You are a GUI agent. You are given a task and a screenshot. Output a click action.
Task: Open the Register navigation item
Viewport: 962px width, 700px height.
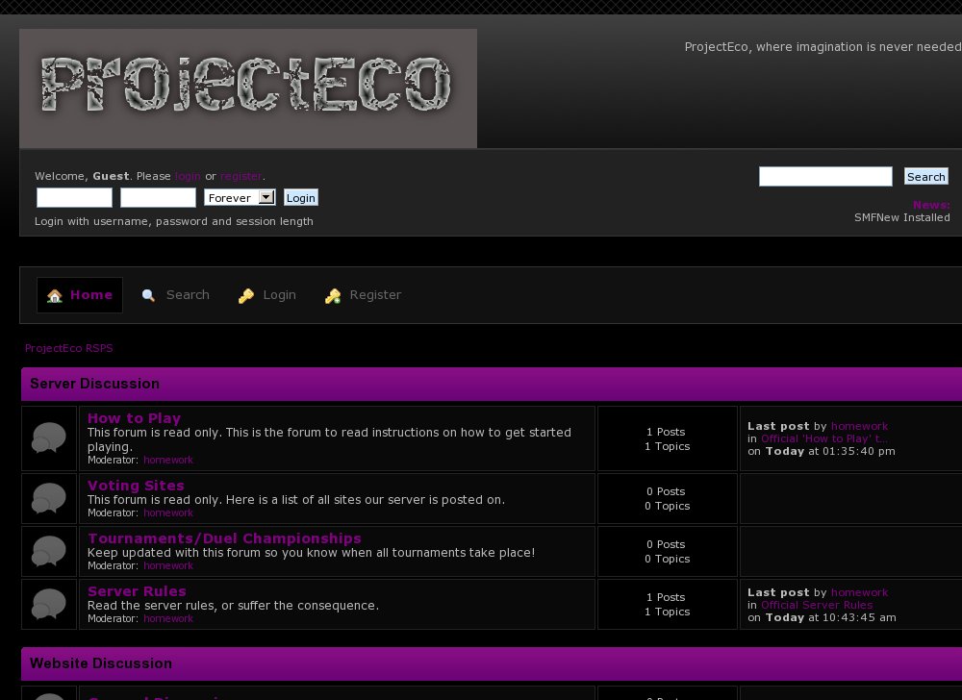coord(375,295)
